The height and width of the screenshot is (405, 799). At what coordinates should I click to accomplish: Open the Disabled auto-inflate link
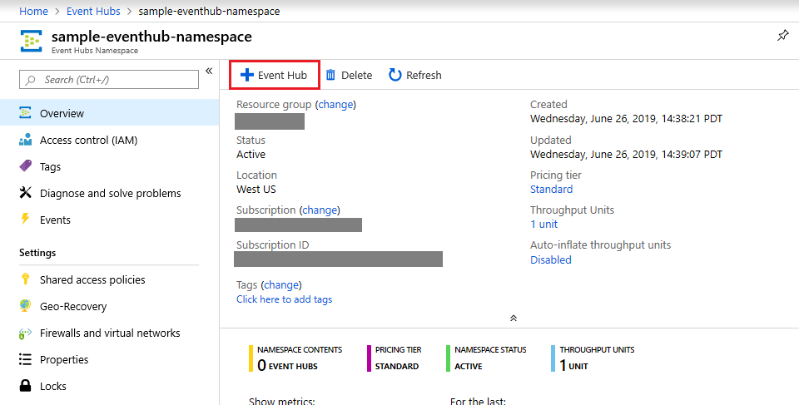click(x=551, y=259)
